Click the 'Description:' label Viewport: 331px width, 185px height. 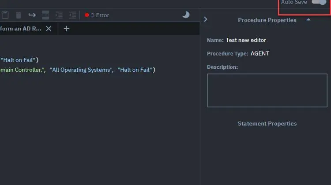tap(222, 67)
